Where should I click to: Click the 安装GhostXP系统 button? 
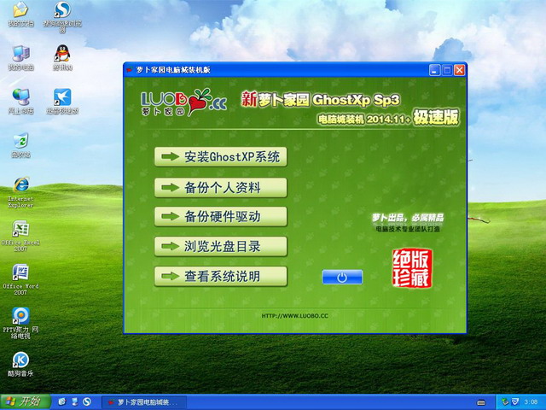(x=221, y=157)
